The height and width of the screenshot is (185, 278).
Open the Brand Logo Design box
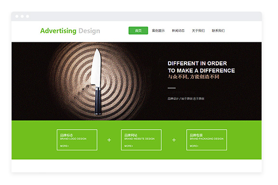[77, 140]
